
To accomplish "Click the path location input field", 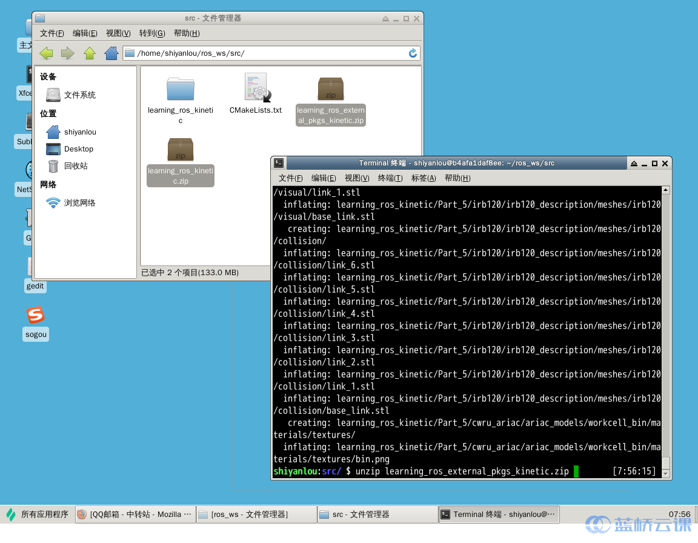I will 267,53.
